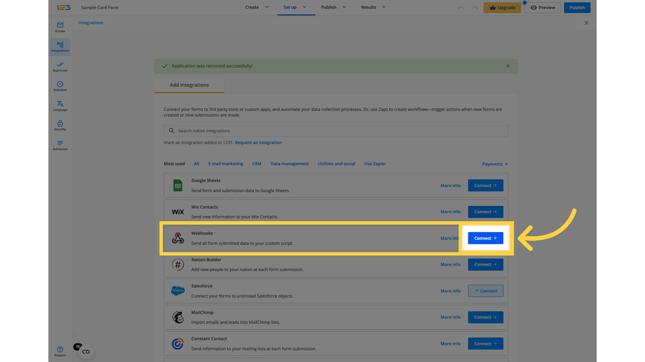Click the Google Sheets logo icon
The image size is (645, 362).
[178, 185]
